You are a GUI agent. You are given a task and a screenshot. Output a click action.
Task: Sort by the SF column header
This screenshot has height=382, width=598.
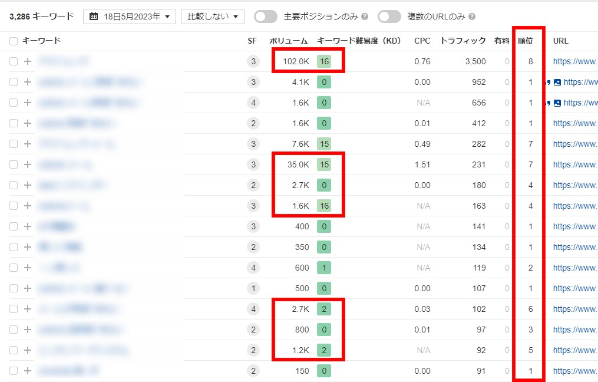click(252, 41)
